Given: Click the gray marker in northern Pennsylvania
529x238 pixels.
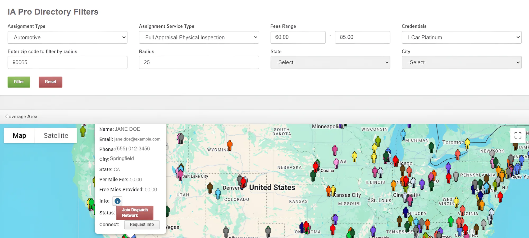Looking at the screenshot, I should [x=456, y=176].
